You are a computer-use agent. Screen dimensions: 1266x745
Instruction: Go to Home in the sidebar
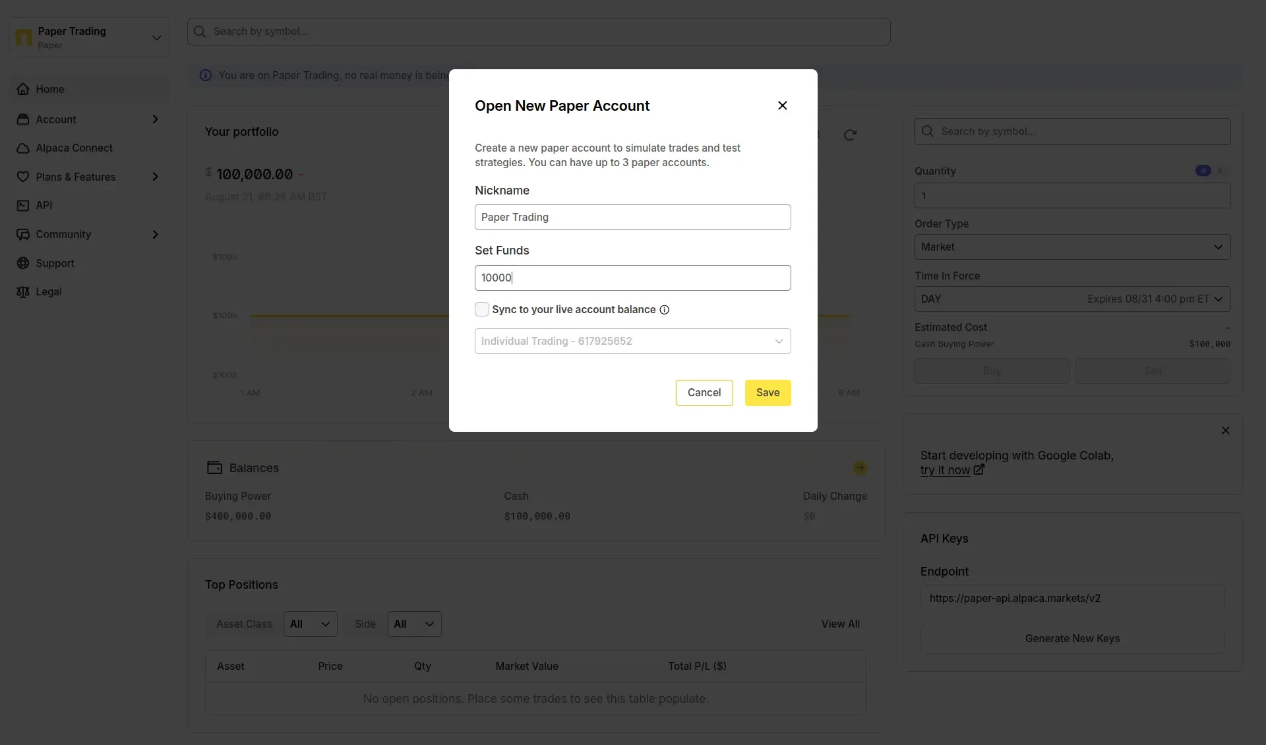[89, 89]
